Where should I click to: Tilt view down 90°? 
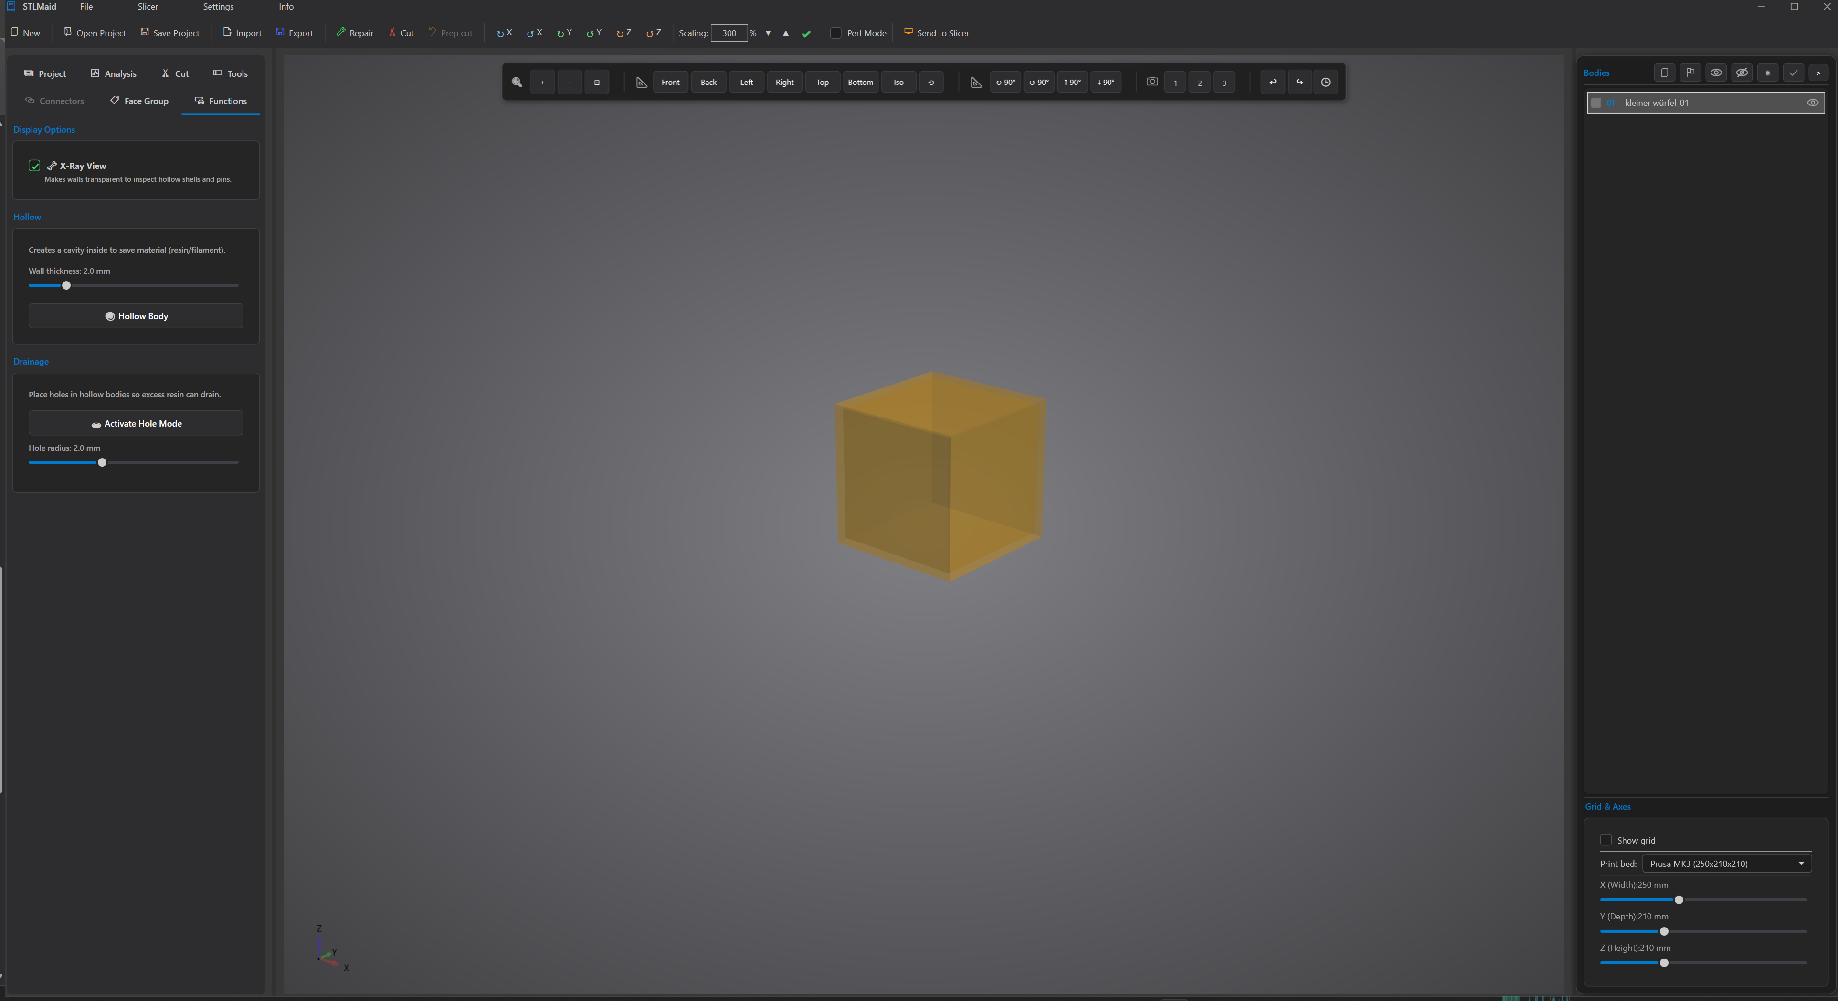pyautogui.click(x=1106, y=83)
